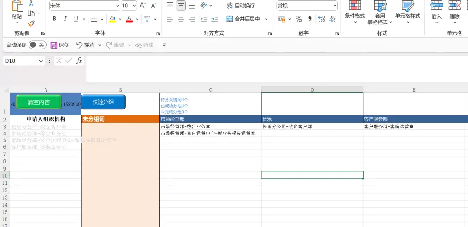Select row 10 header
The height and width of the screenshot is (227, 468).
coord(5,175)
